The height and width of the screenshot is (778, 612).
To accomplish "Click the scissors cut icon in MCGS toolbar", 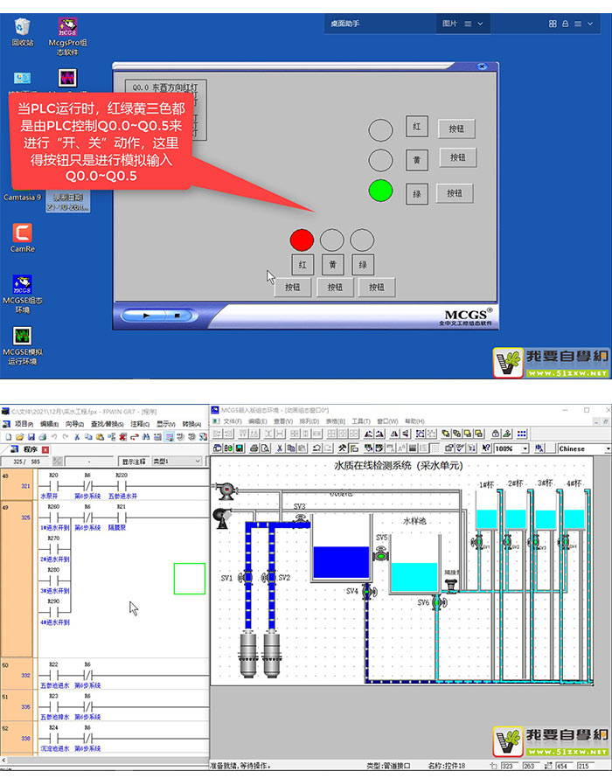I will click(x=280, y=448).
